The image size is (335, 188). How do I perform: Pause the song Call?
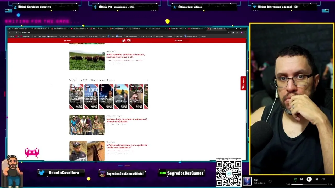click(309, 179)
